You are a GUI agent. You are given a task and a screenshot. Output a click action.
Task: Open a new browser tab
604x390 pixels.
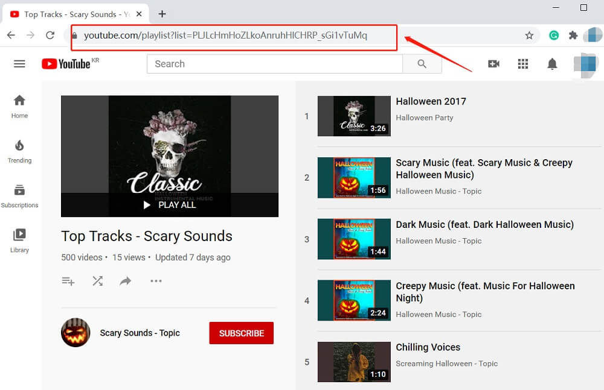pyautogui.click(x=162, y=14)
